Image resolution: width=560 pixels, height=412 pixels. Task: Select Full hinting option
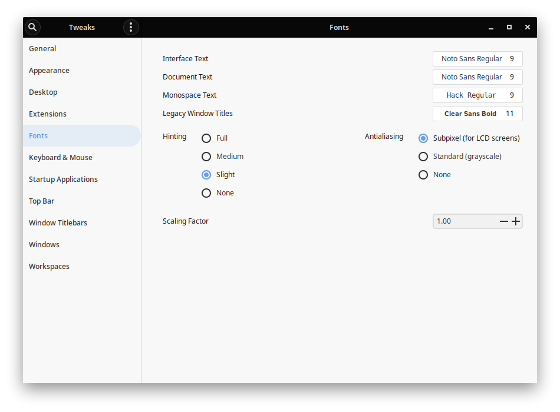(x=206, y=138)
